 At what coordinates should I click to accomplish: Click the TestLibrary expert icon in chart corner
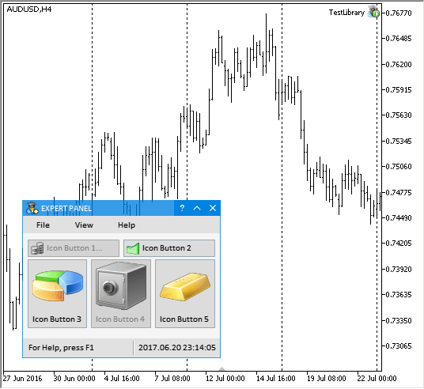pos(373,12)
